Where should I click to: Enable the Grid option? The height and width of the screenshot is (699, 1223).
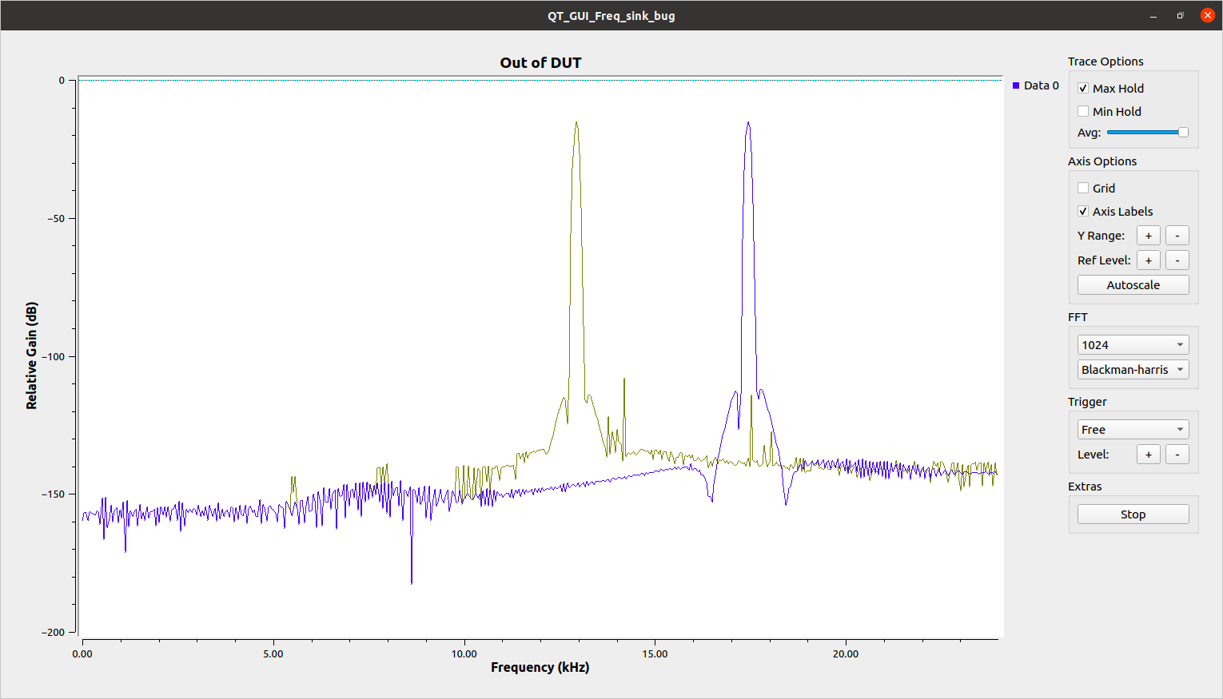(1084, 188)
